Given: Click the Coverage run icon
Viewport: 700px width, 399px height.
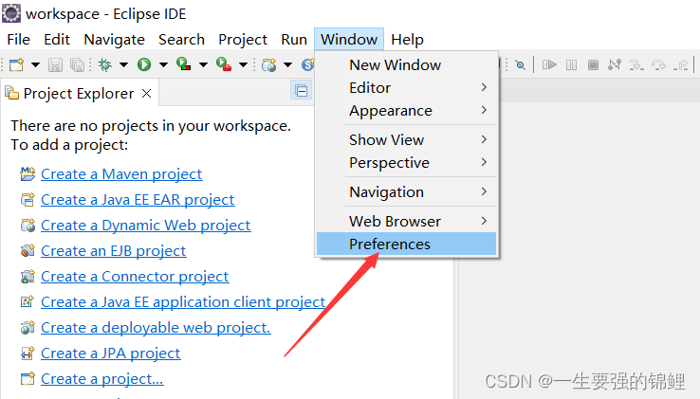Looking at the screenshot, I should tap(183, 64).
